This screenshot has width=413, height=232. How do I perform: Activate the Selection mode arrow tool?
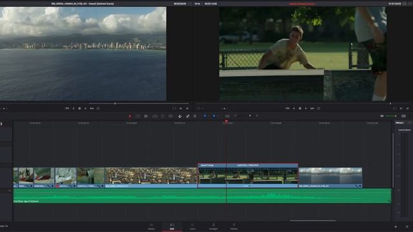point(130,116)
